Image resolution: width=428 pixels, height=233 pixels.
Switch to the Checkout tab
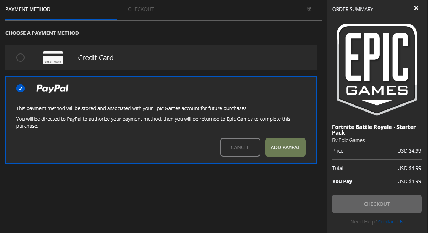pyautogui.click(x=141, y=9)
